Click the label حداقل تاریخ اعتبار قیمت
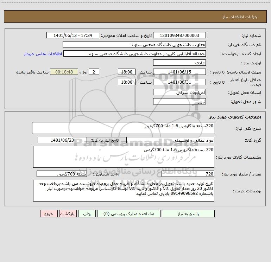271x262 pixels. pos(246,82)
